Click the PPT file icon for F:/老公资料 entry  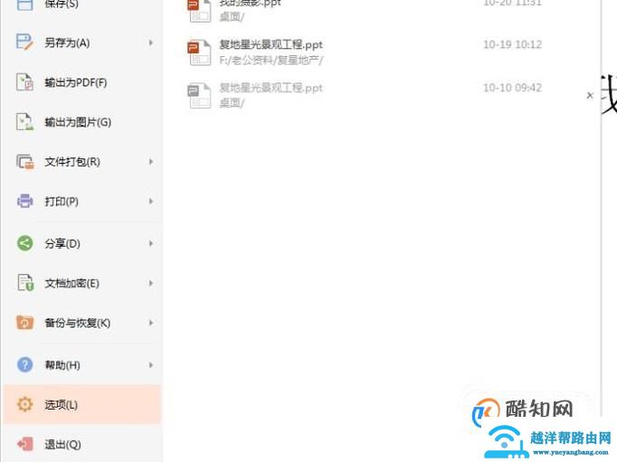[x=199, y=52]
